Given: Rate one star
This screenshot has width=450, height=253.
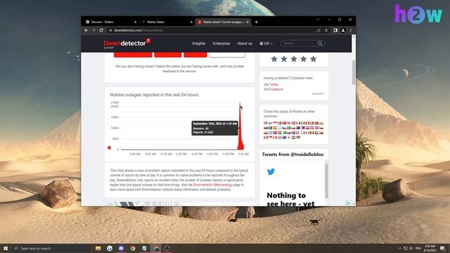Looking at the screenshot, I should (274, 59).
